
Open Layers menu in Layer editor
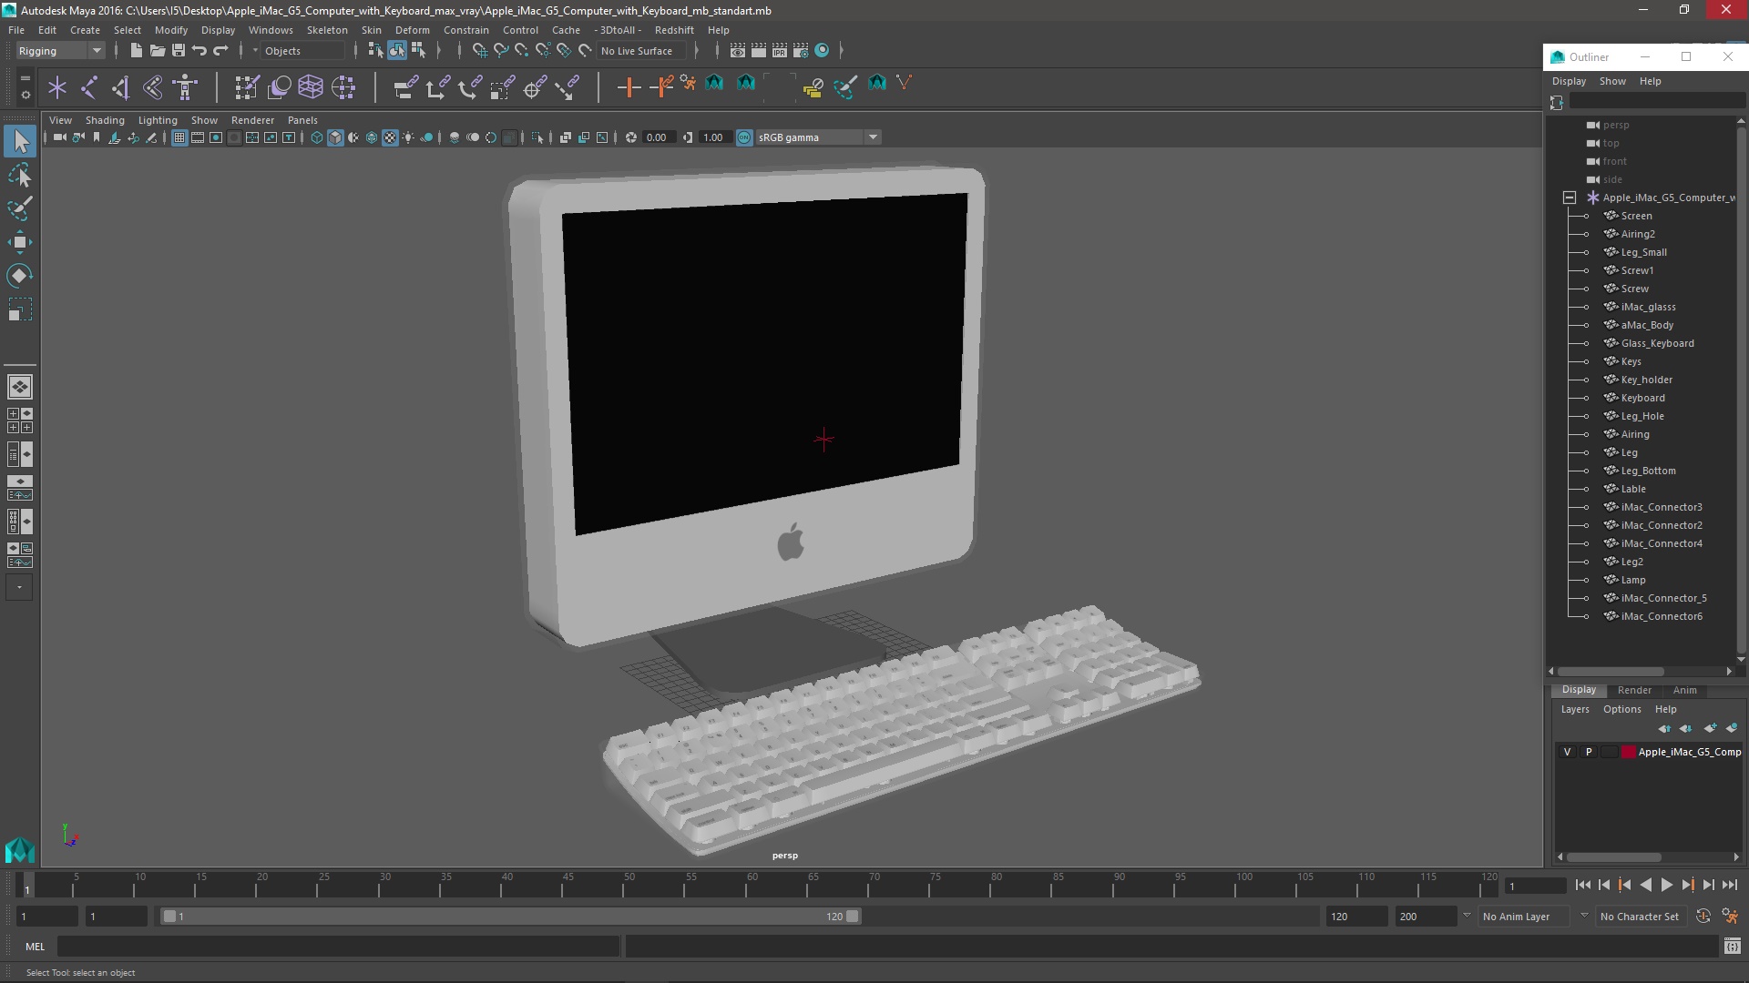click(1575, 709)
